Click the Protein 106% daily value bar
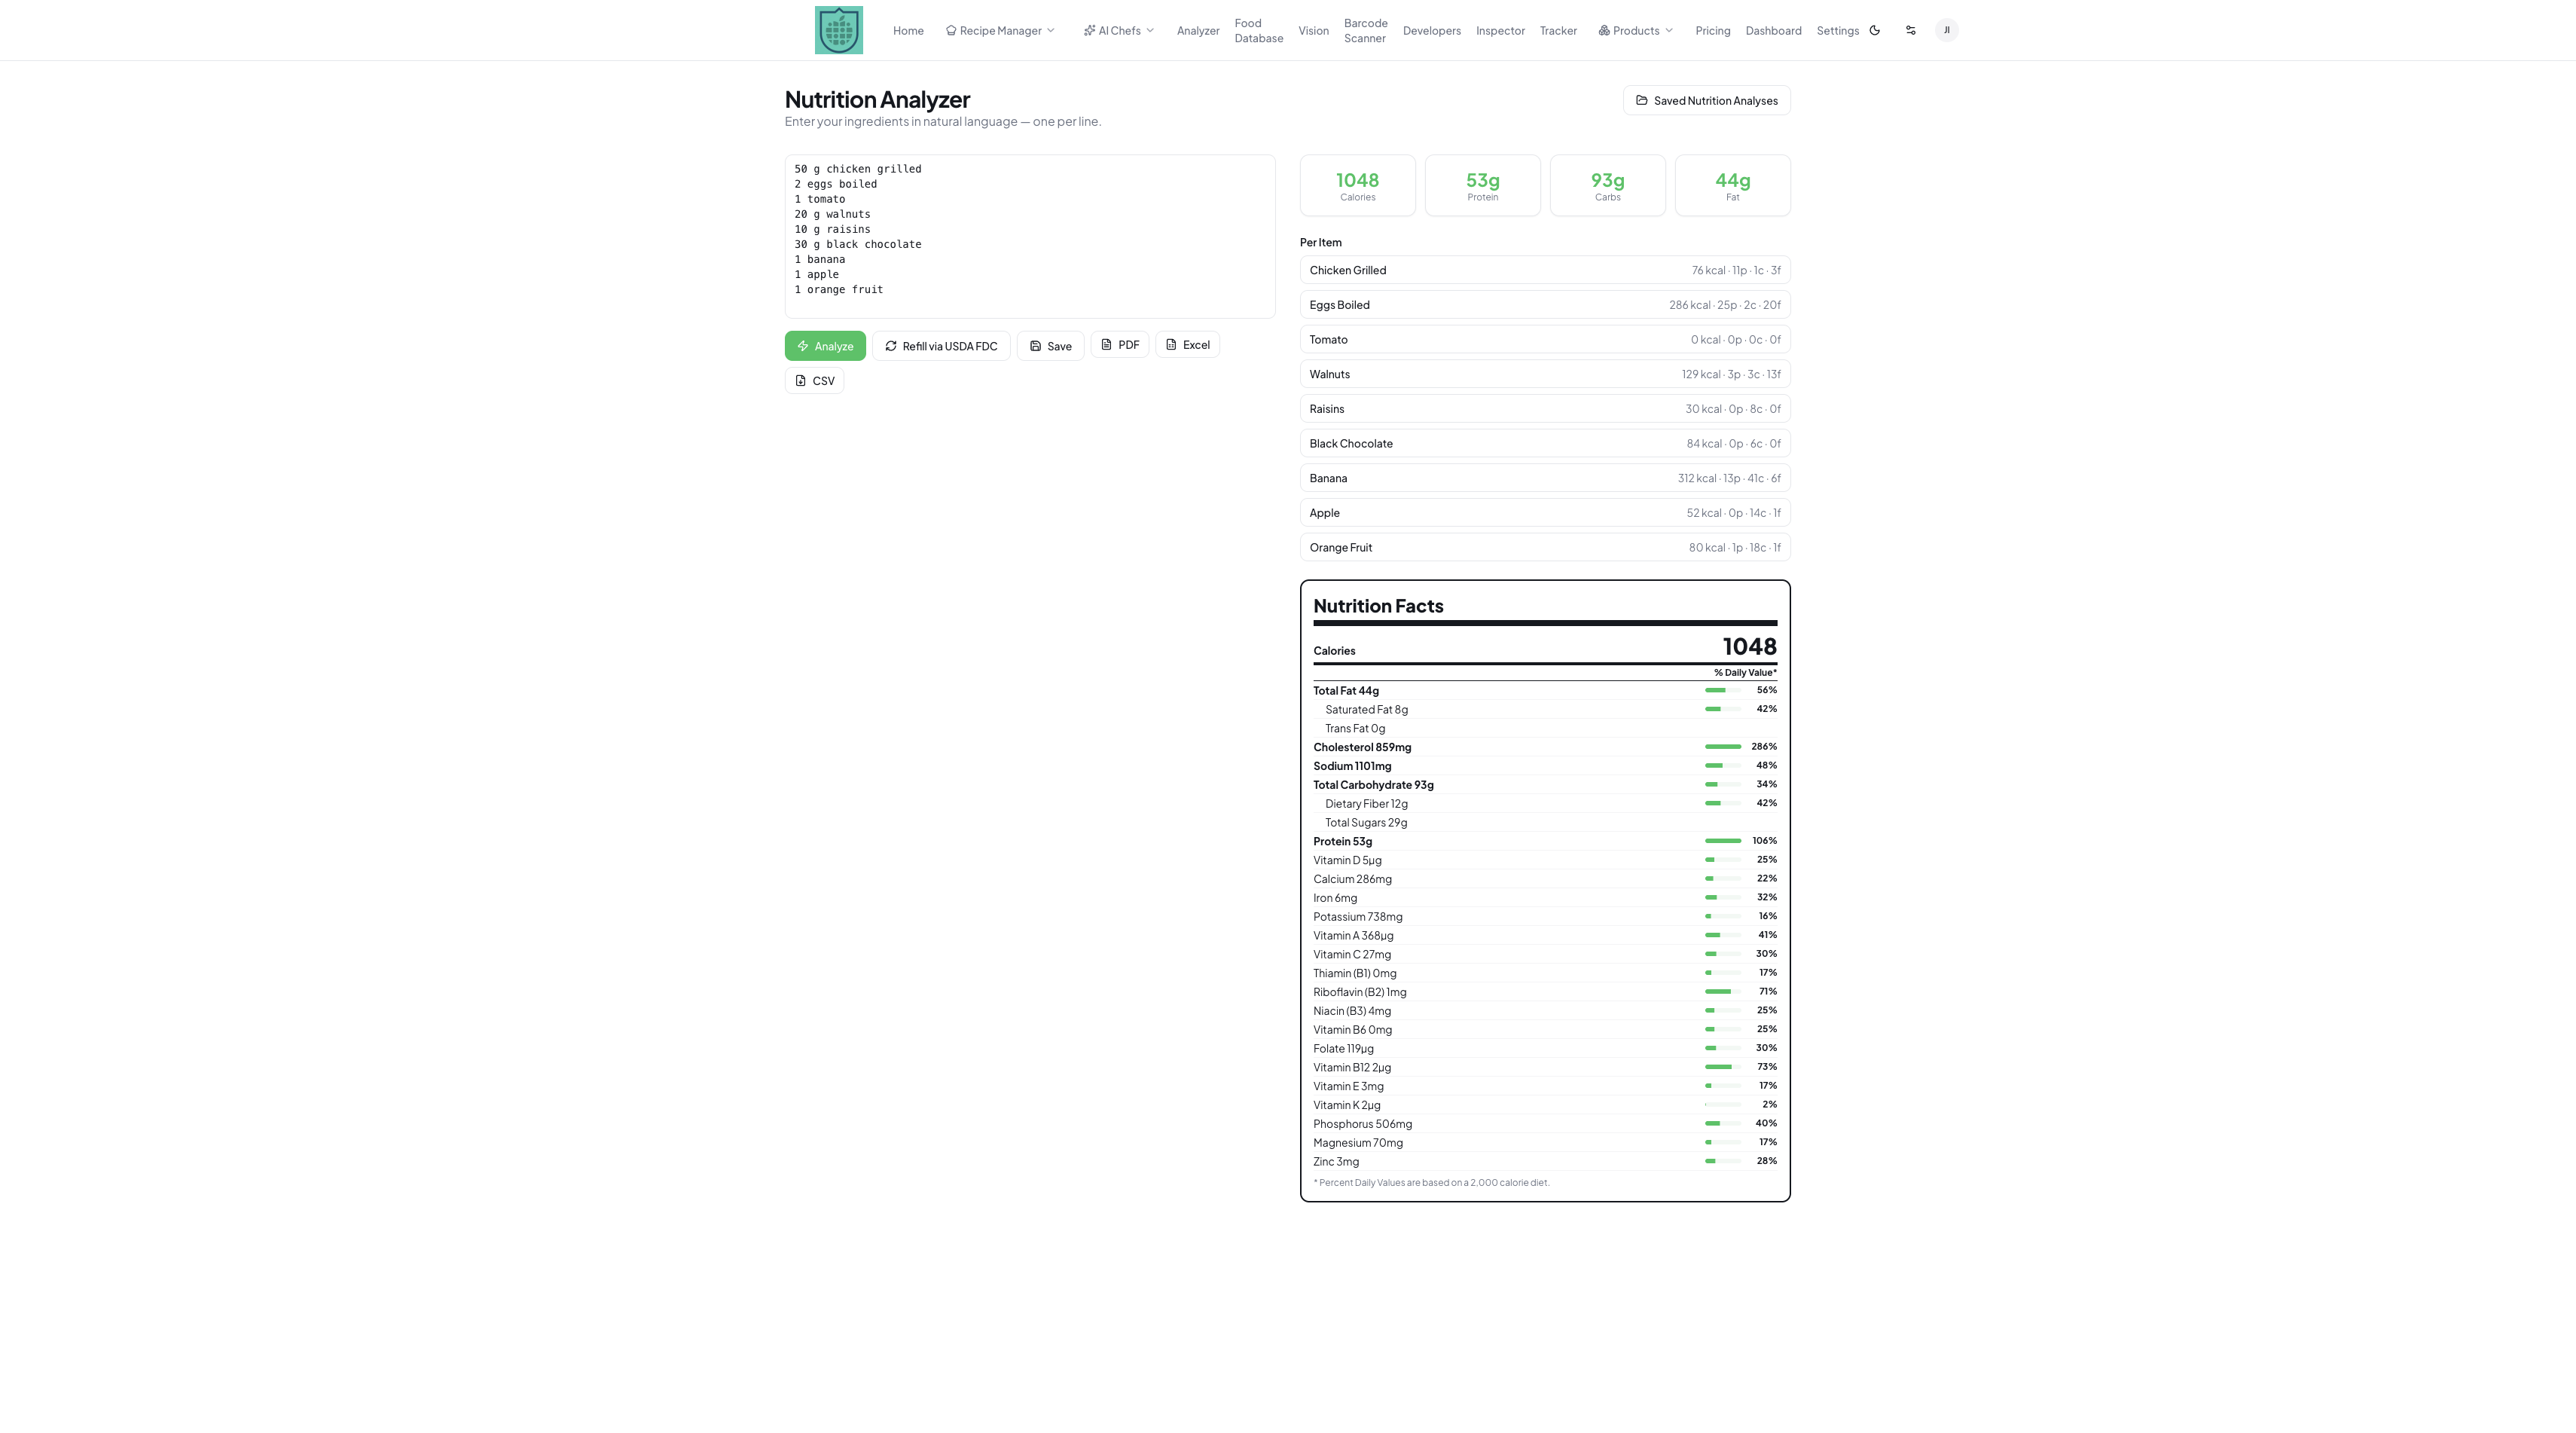Image resolution: width=2576 pixels, height=1433 pixels. pyautogui.click(x=1723, y=841)
